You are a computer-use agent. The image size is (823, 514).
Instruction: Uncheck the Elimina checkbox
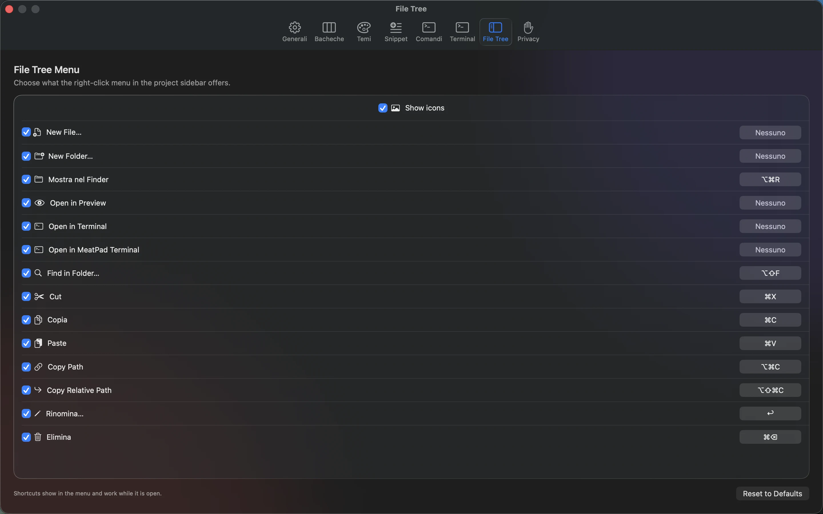pos(26,437)
